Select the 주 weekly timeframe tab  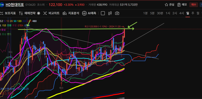click(193, 13)
